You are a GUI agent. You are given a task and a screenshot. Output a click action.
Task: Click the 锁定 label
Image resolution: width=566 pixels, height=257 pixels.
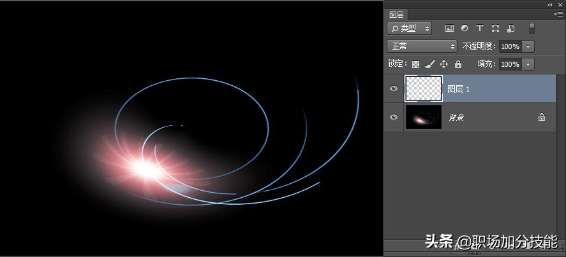point(398,64)
